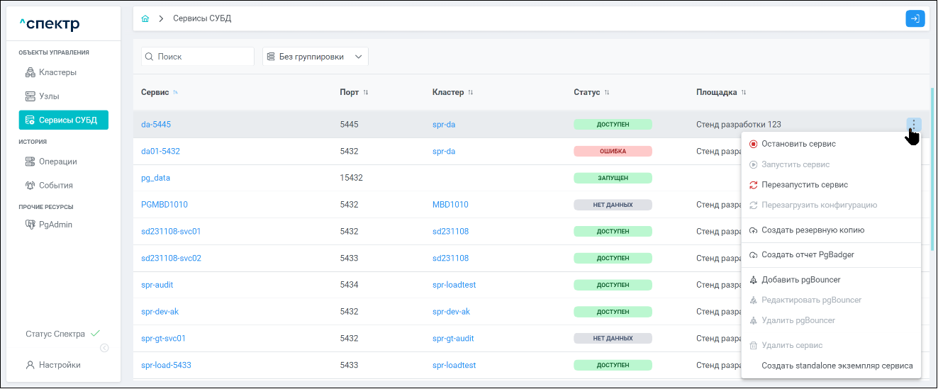Select Остановить сервис from context menu
Screen dimensions: 938x389
coord(798,144)
